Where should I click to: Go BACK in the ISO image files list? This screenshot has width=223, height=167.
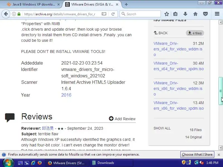161,33
